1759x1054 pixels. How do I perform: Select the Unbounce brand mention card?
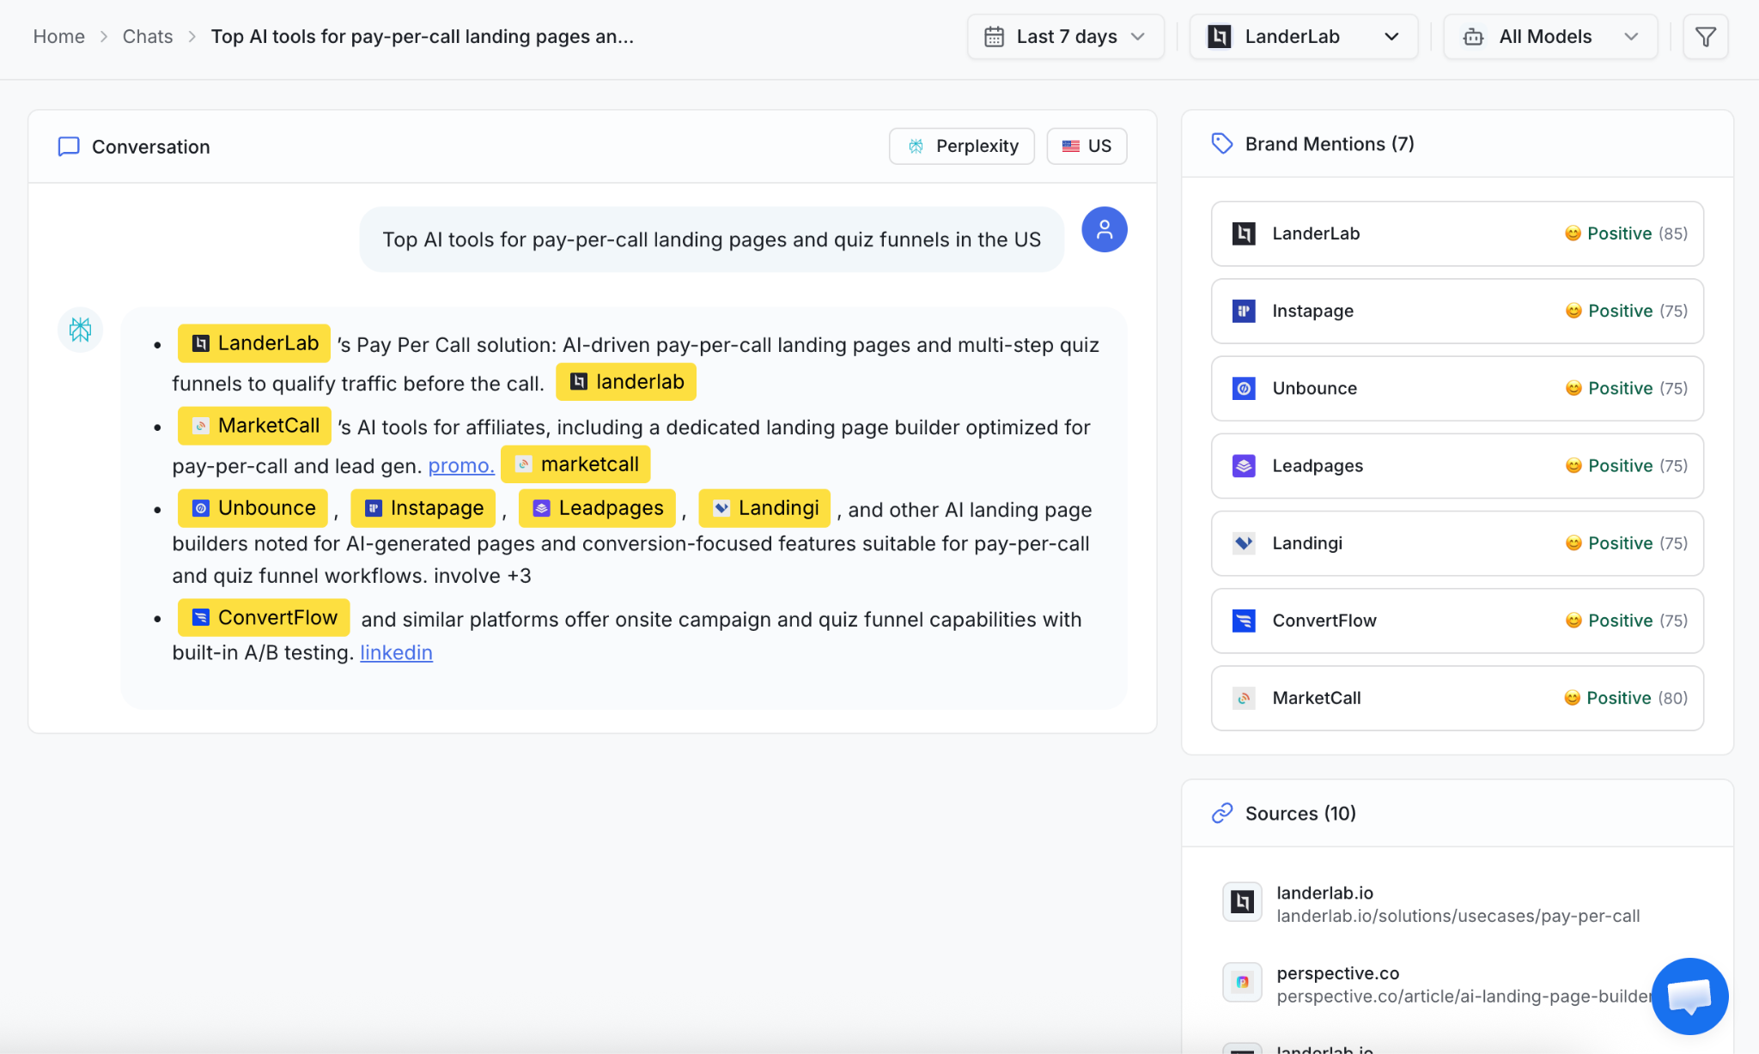tap(1457, 388)
